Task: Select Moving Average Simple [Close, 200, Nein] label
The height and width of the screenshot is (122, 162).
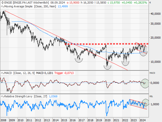Action: [30, 6]
